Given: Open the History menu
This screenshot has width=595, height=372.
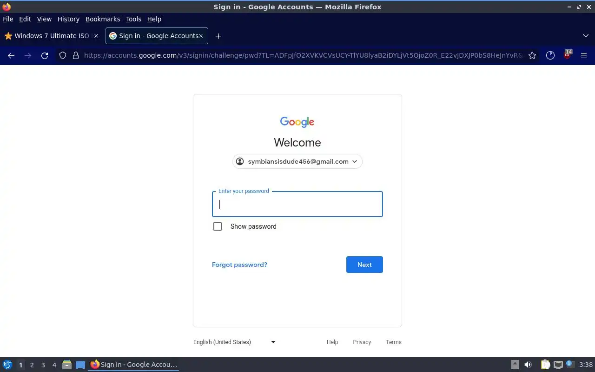Looking at the screenshot, I should point(68,19).
